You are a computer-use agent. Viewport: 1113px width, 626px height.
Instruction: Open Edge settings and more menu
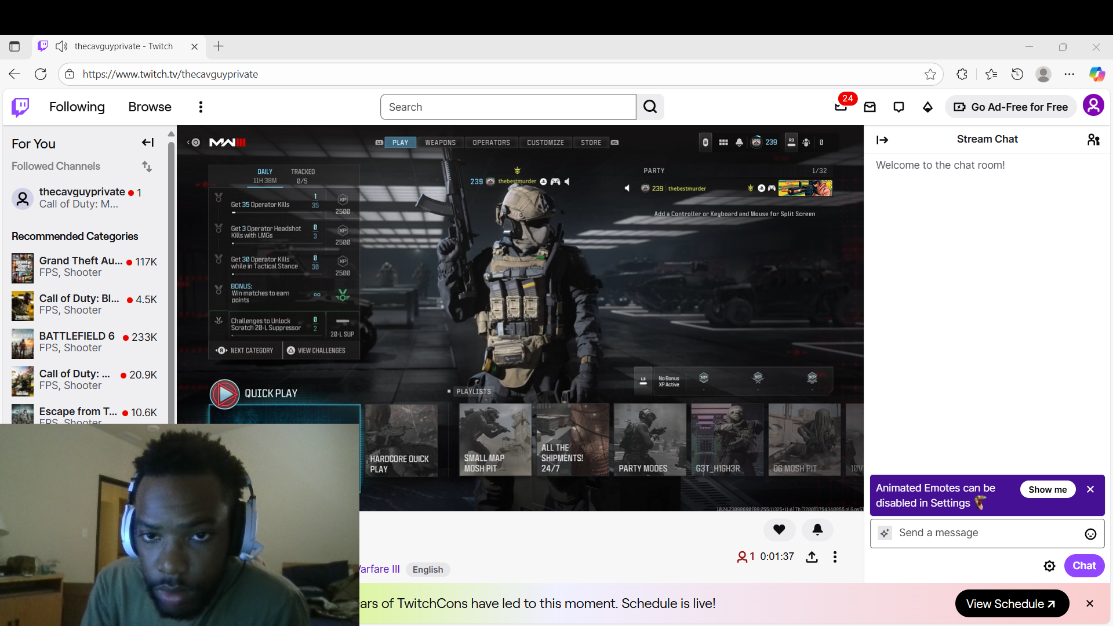point(1070,74)
